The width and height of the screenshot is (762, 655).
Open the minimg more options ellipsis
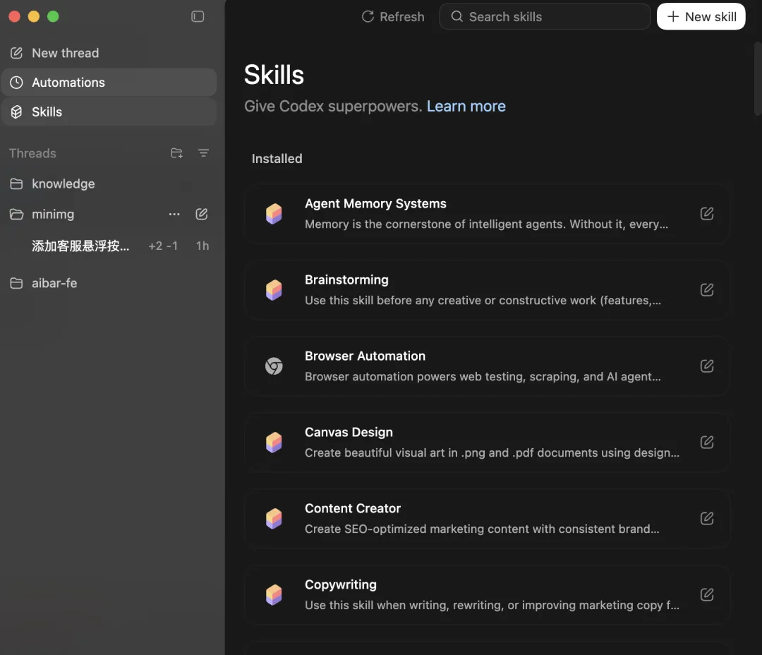coord(174,214)
